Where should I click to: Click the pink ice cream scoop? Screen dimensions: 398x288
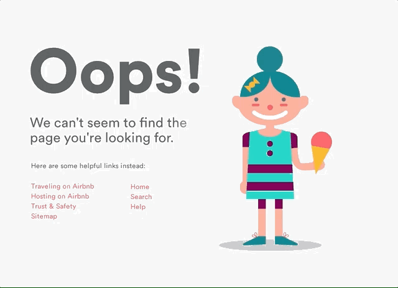322,139
